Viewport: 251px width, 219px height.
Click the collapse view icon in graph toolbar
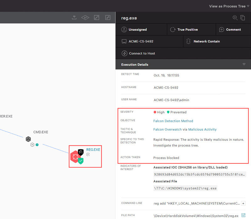click(108, 18)
